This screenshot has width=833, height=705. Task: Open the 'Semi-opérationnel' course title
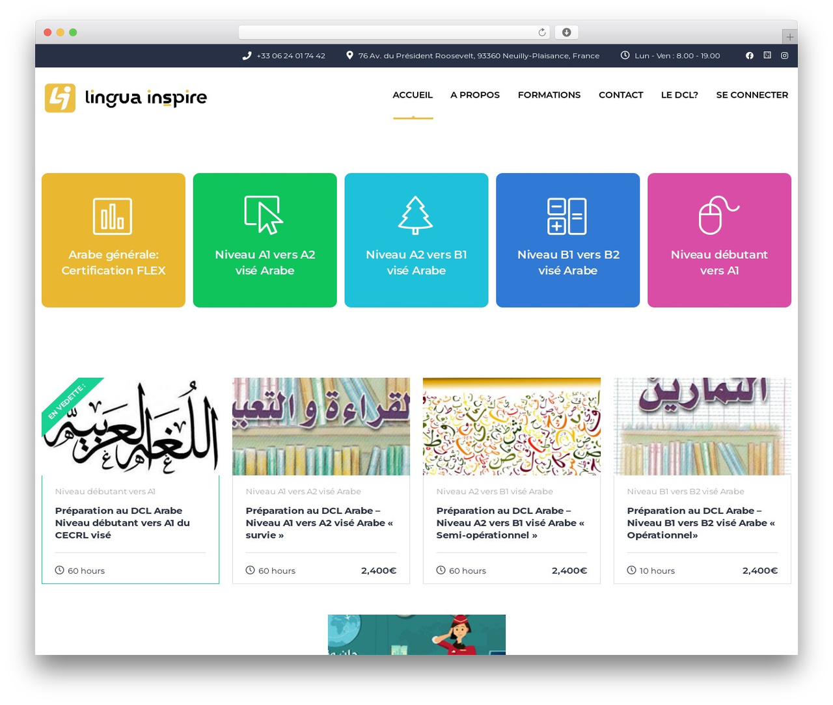coord(510,523)
